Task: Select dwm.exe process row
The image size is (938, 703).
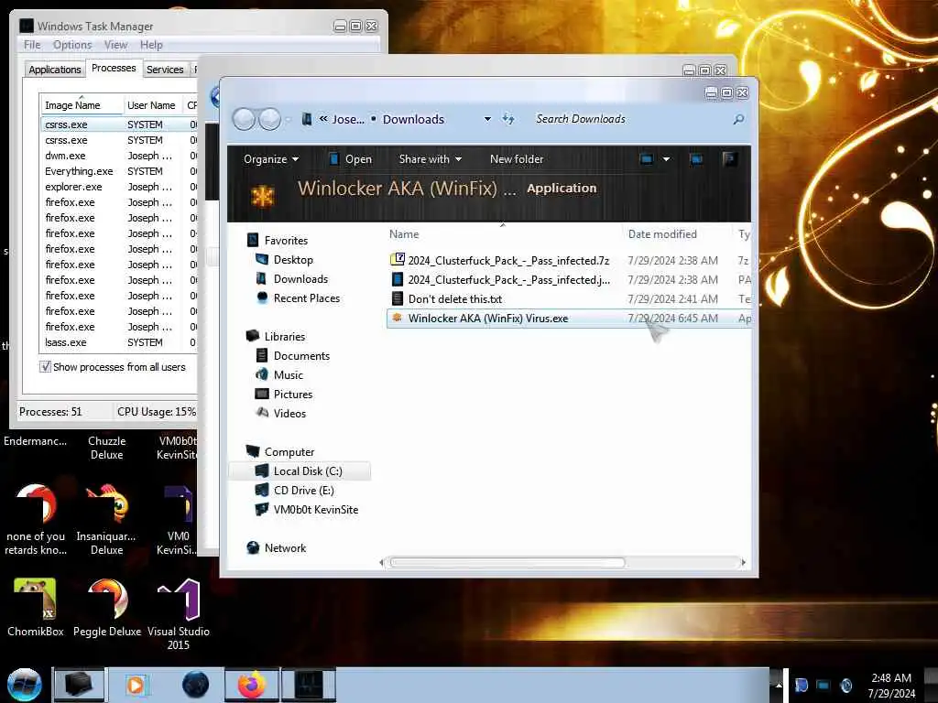Action: [x=118, y=156]
